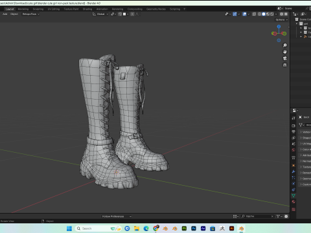Toggle proportional editing in header

pos(132,14)
